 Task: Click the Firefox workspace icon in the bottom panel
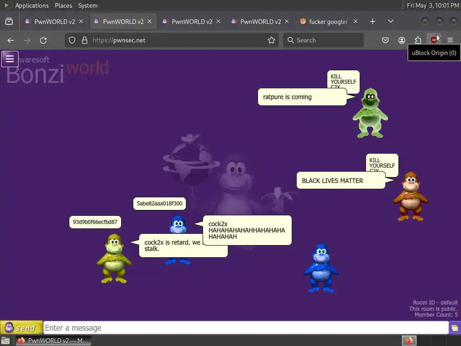click(409, 341)
